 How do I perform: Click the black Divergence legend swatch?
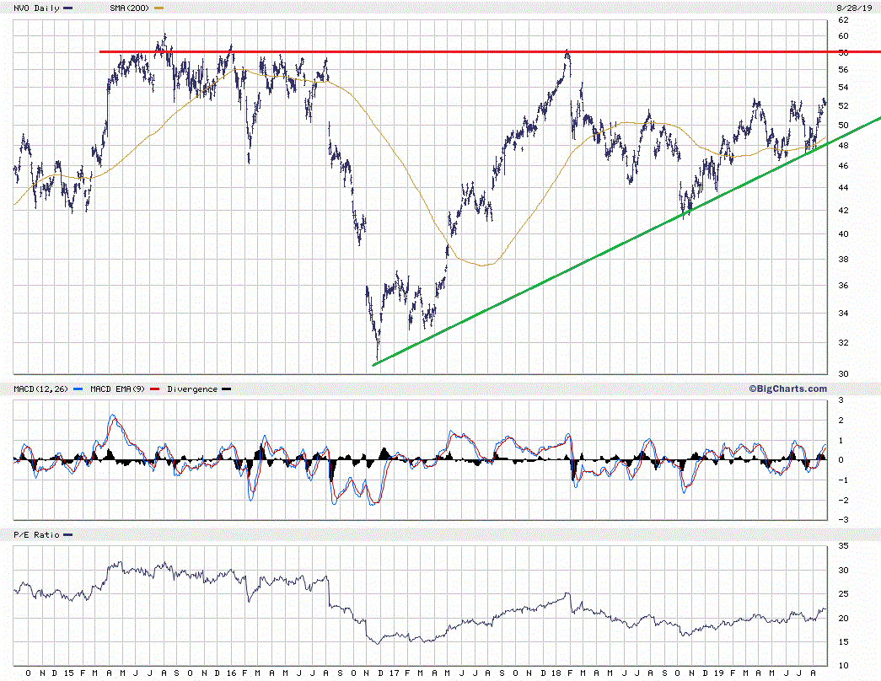click(x=227, y=389)
